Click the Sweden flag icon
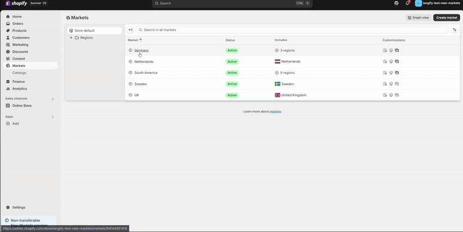 click(278, 84)
